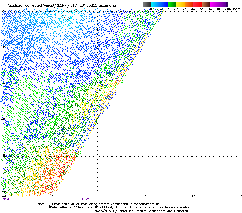This screenshot has height=213, width=242.
Task: Click the NOAA/NESDIS credit line
Action: pyautogui.click(x=141, y=211)
